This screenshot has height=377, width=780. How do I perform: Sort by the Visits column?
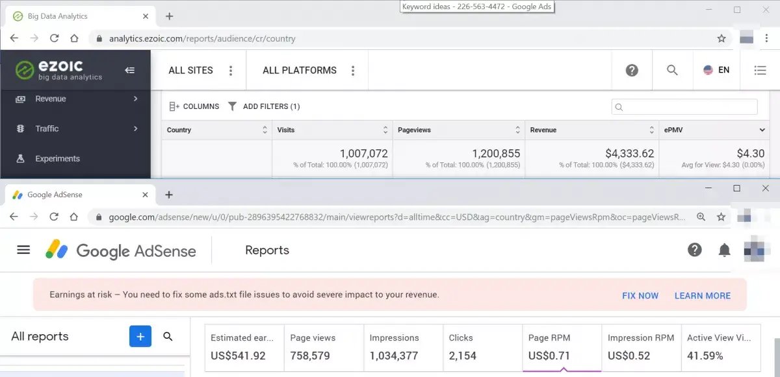point(332,130)
